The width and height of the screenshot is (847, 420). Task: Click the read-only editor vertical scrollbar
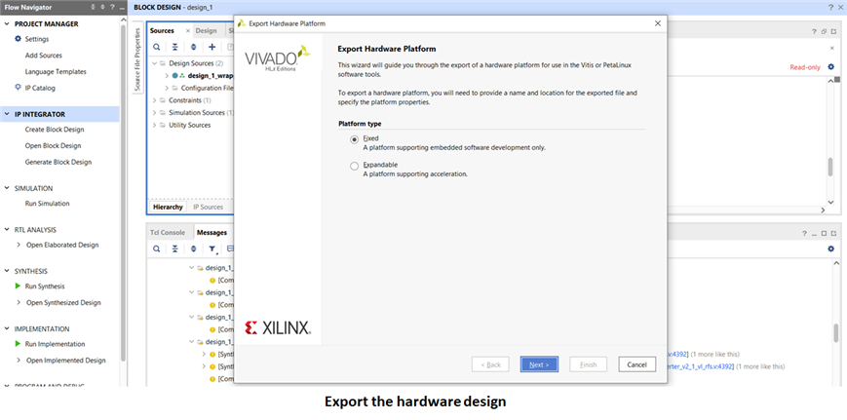830,168
